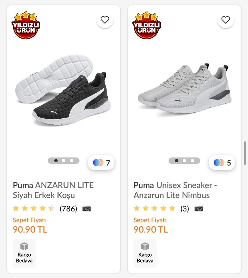
Task: Open Puma Unisex Sneaker Anzarun Lite Nimbus title
Action: (x=175, y=190)
